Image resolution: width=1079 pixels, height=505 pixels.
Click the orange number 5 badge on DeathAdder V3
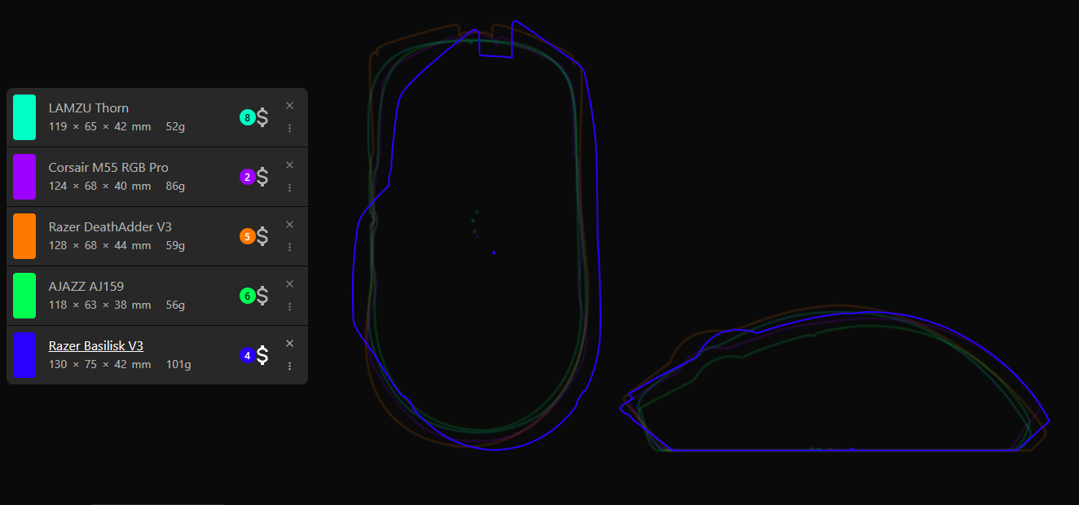pyautogui.click(x=248, y=236)
